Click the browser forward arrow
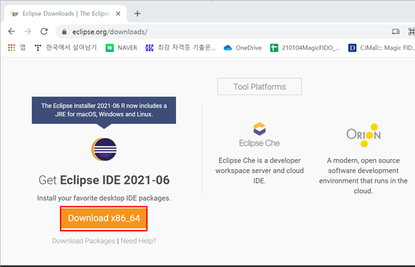This screenshot has width=415, height=267. tap(28, 32)
